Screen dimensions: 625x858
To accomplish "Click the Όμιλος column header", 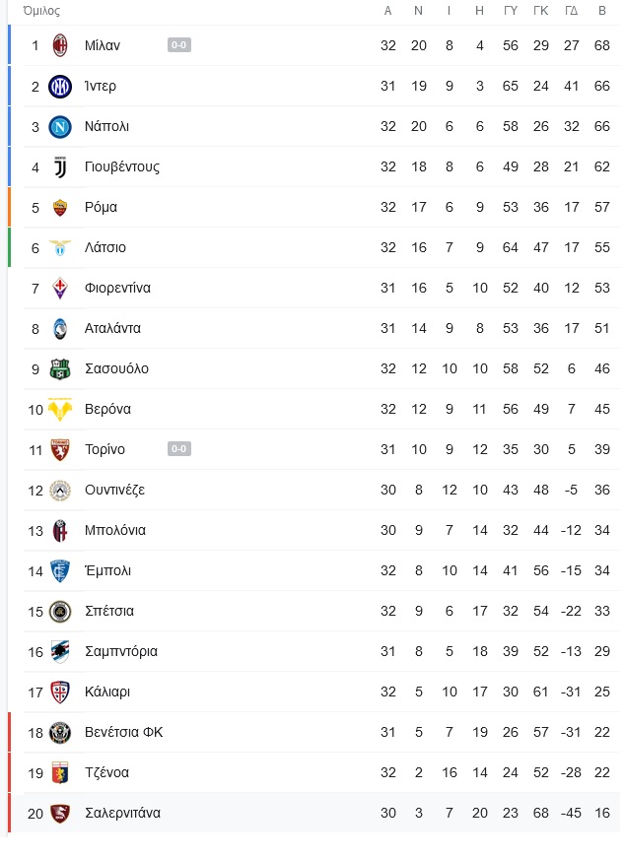I will click(x=41, y=11).
